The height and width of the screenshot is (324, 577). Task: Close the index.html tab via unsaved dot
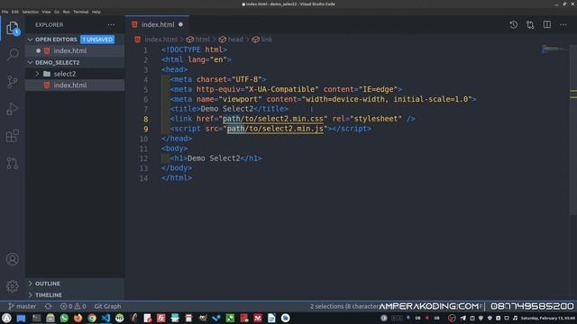180,24
